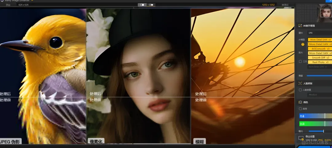This screenshot has height=148, width=332.
Task: Click the Alarty Image Enhancer logo icon
Action: click(2, 1)
